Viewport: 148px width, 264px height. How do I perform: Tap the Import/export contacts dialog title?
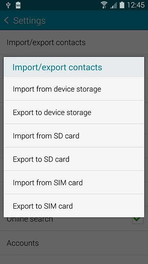coord(57,67)
